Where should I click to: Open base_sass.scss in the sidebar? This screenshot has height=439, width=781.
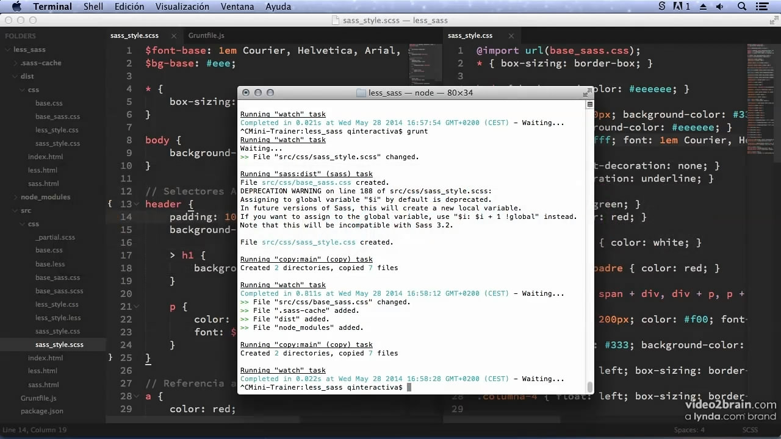coord(59,291)
